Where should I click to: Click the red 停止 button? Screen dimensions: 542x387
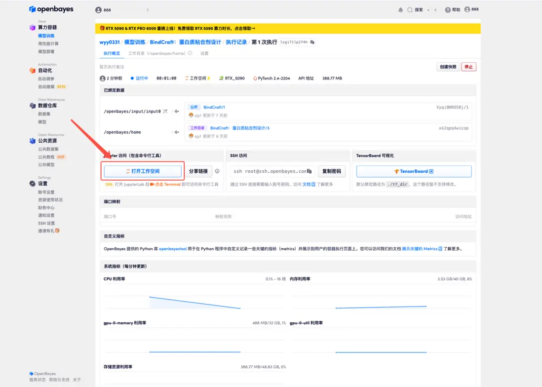(468, 67)
